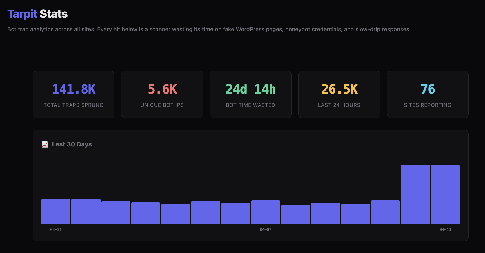This screenshot has height=253, width=485.
Task: Click the chart bar above the 04-07 label
Action: (x=266, y=212)
